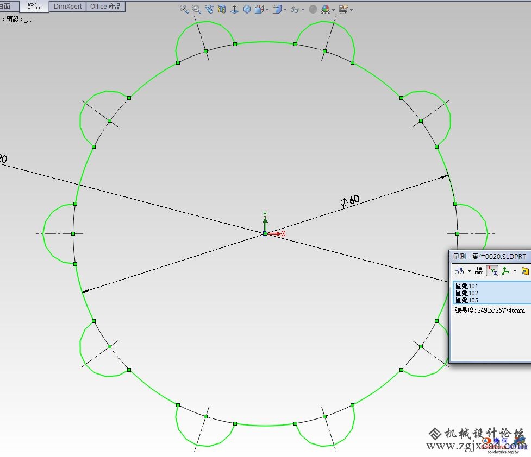This screenshot has width=531, height=457.
Task: Go back to the Previous View
Action: (209, 9)
